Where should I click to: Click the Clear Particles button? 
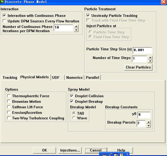point(138,67)
